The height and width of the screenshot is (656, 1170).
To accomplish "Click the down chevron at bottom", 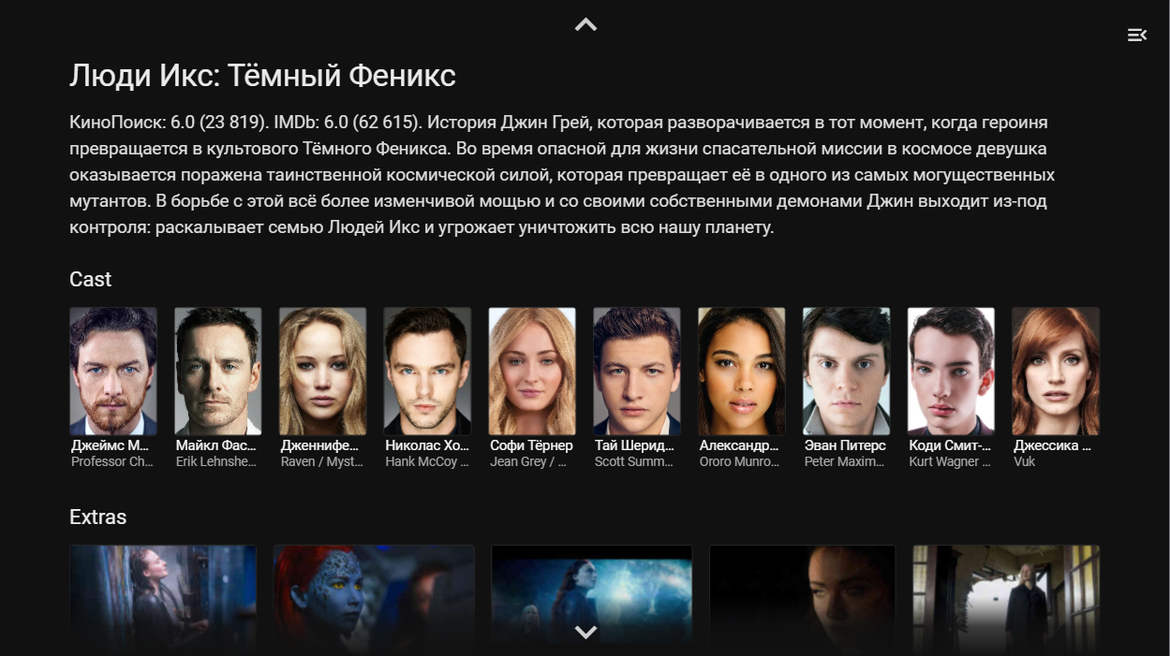I will click(585, 633).
